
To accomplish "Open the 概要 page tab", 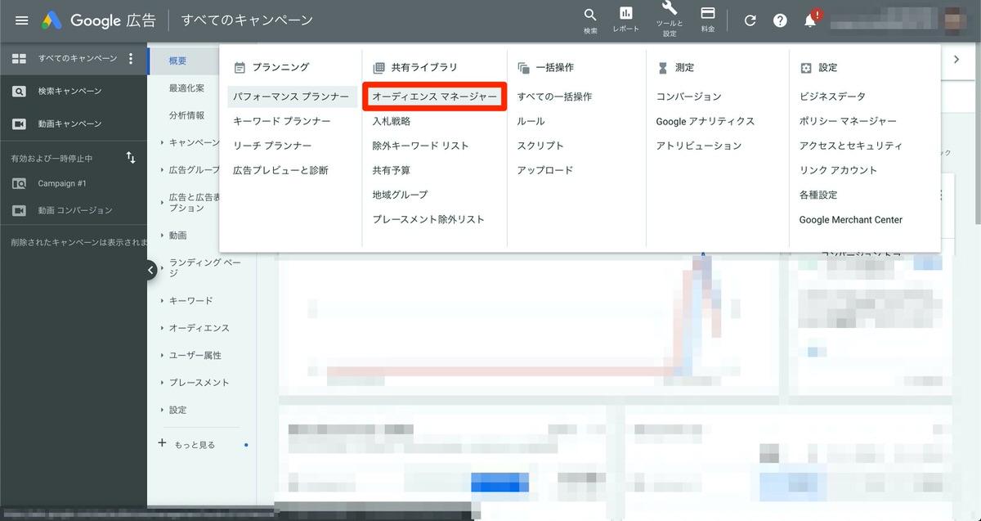I will [177, 61].
